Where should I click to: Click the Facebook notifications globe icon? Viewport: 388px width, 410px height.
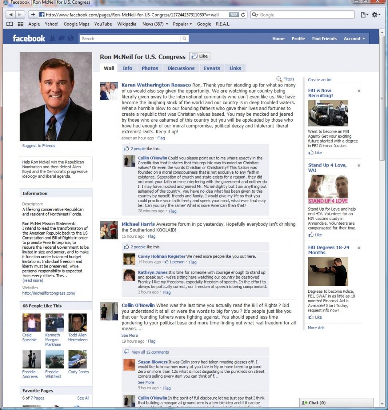(71, 38)
